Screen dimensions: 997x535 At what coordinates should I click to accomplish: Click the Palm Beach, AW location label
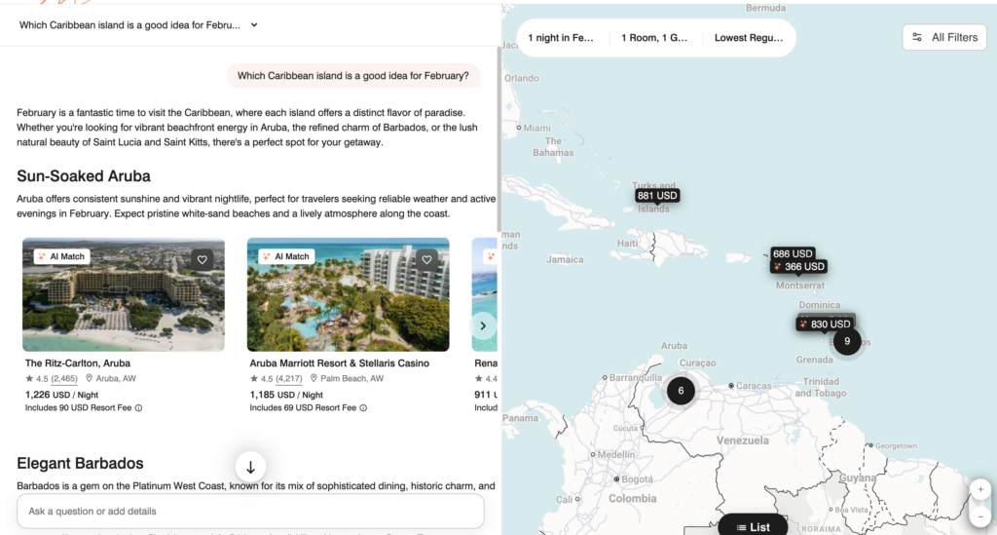(x=347, y=378)
